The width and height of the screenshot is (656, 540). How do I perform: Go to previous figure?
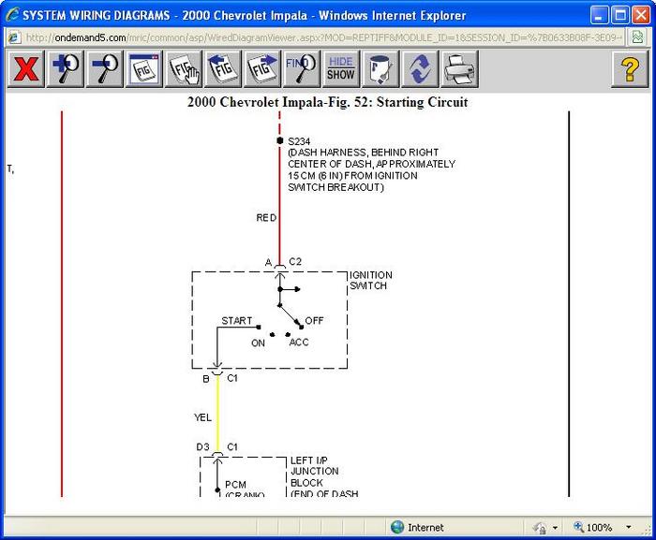point(223,69)
